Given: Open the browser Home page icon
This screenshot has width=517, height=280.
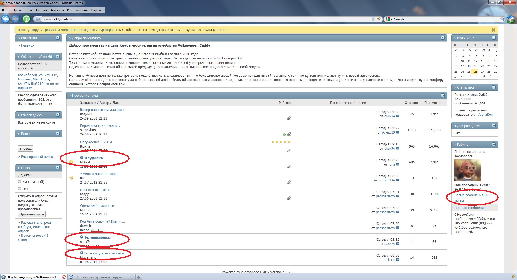Looking at the screenshot, I should coord(511,19).
